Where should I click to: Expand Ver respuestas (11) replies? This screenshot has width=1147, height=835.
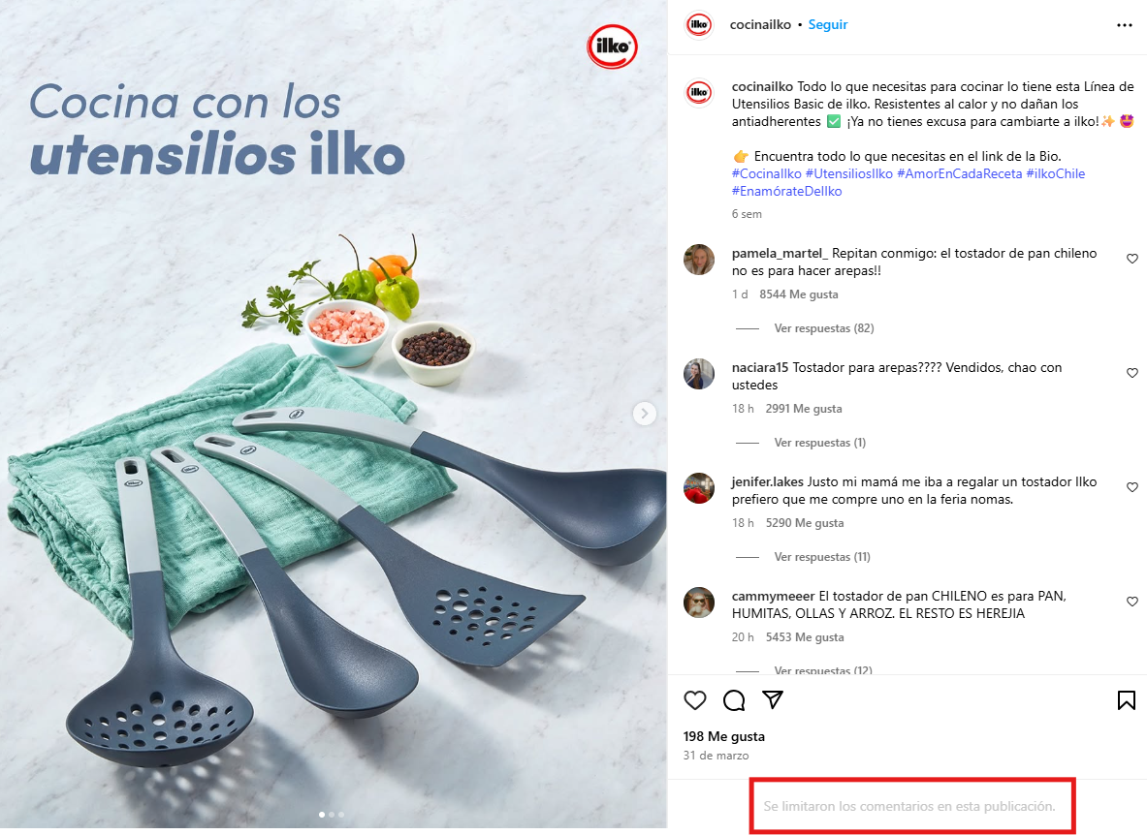tap(822, 557)
